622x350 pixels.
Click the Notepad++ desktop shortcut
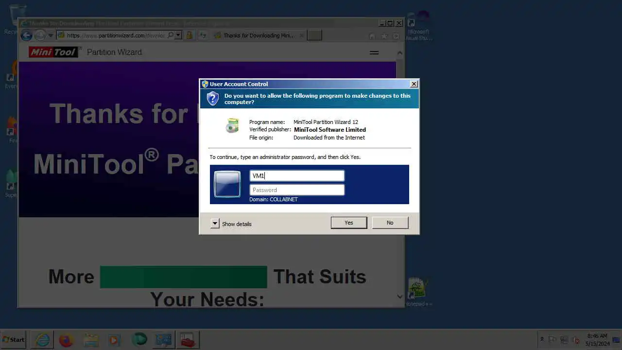click(418, 292)
